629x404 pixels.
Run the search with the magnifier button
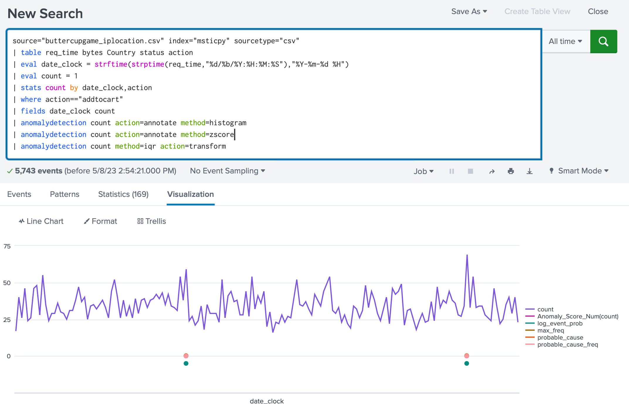603,41
